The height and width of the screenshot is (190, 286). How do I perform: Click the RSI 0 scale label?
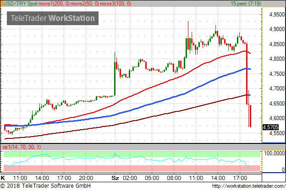click(x=283, y=169)
